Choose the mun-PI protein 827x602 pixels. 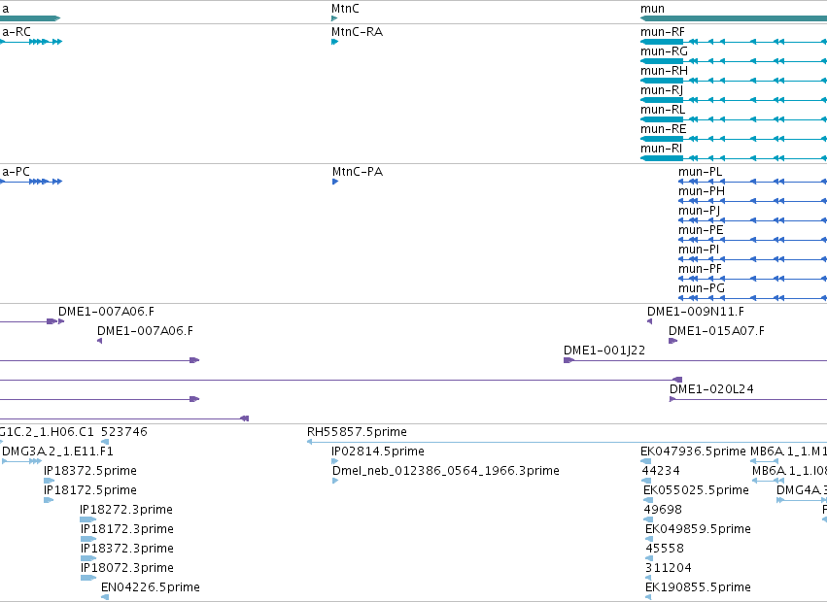click(x=752, y=259)
